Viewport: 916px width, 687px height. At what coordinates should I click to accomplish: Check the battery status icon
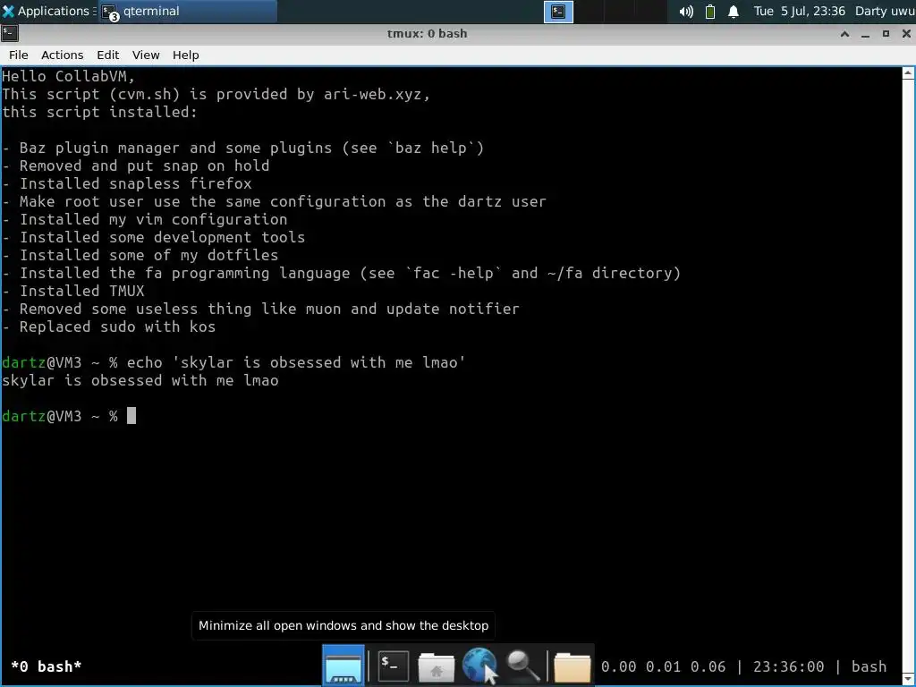click(x=709, y=11)
